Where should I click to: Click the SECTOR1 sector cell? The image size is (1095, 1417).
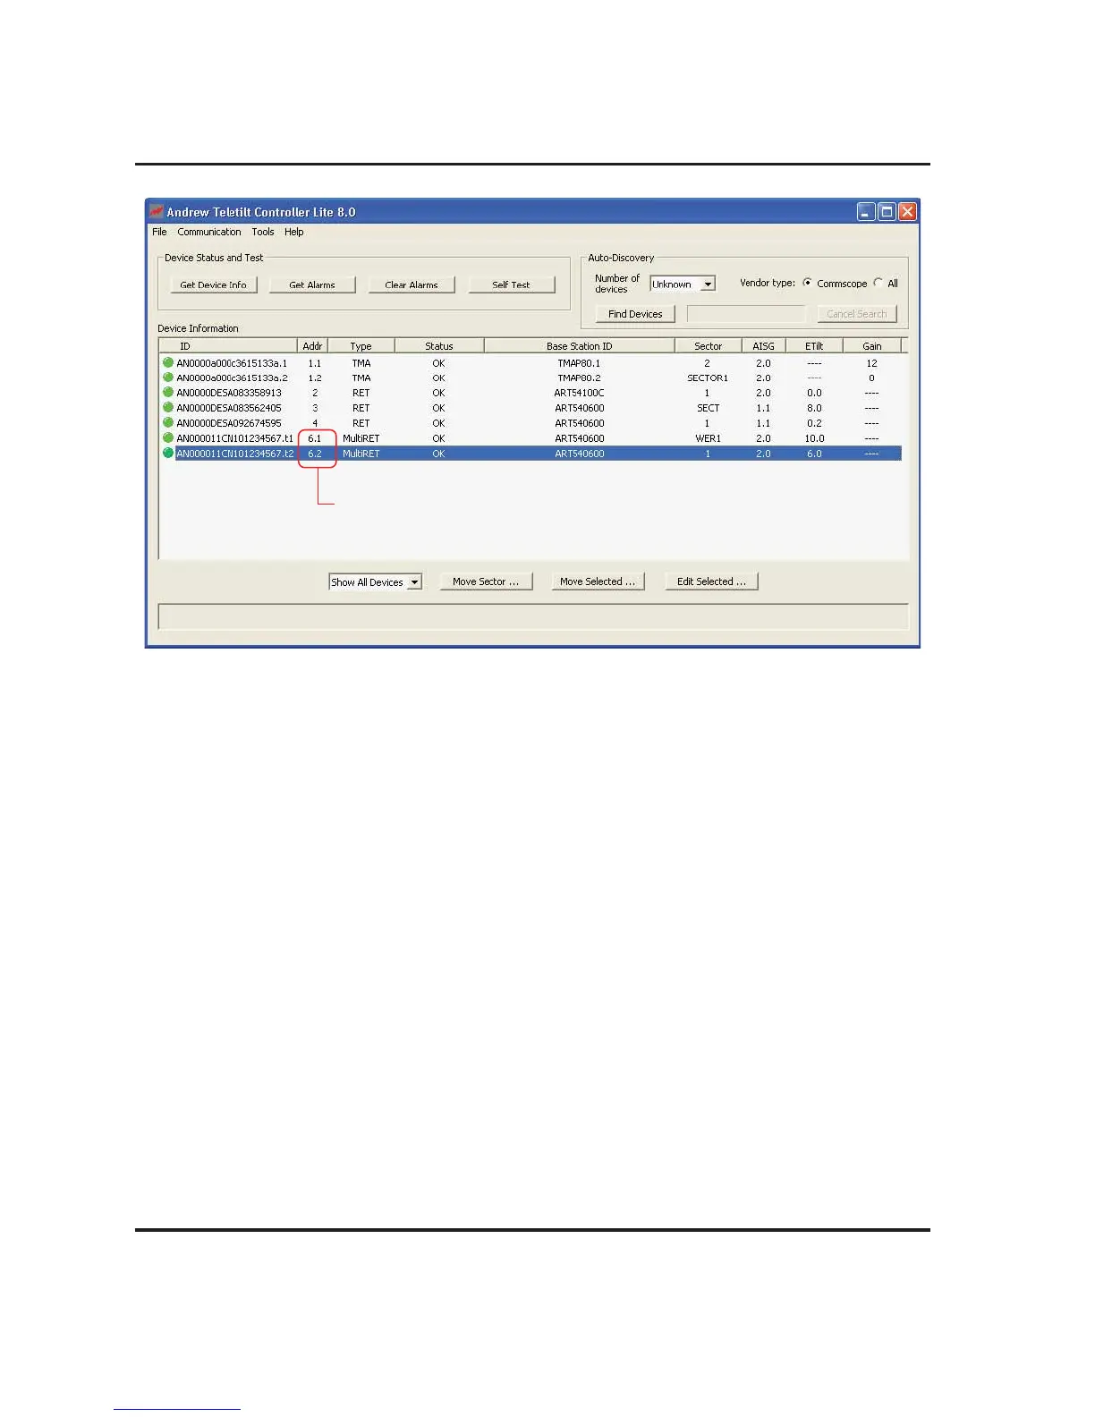point(708,378)
